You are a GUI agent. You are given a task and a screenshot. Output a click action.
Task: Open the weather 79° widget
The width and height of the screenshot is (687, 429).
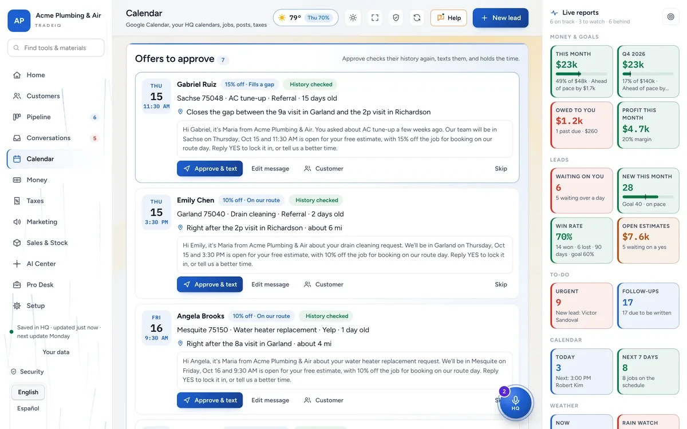306,18
